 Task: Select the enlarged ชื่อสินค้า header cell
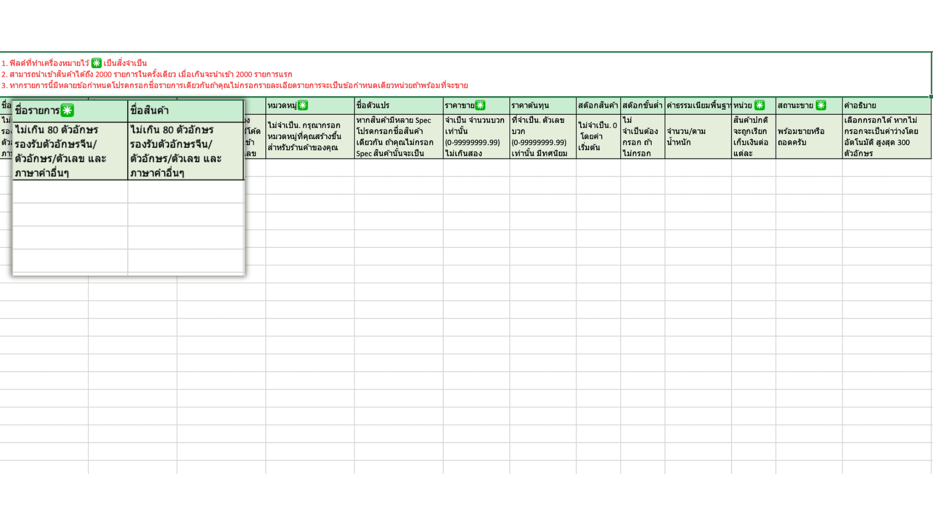186,111
